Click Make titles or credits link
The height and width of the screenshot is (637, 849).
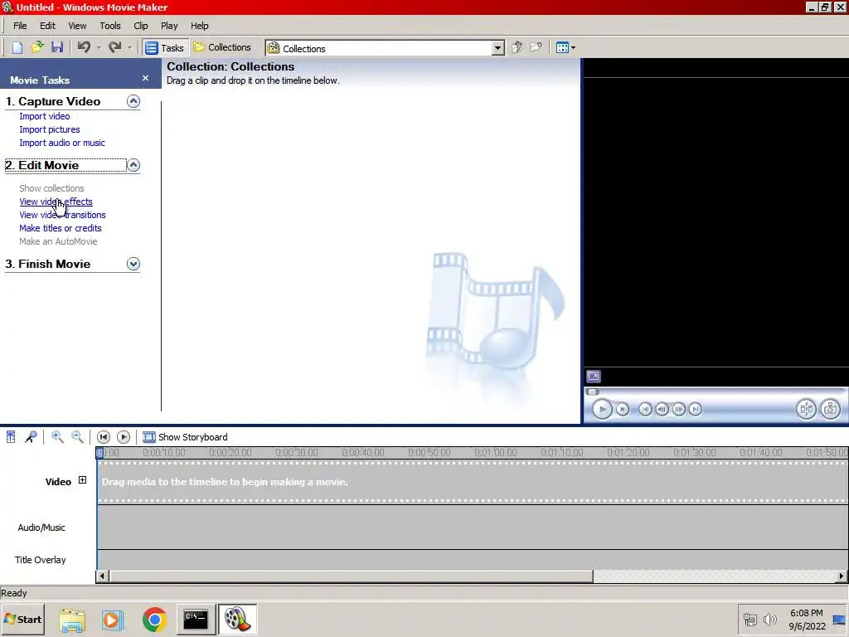pos(60,228)
